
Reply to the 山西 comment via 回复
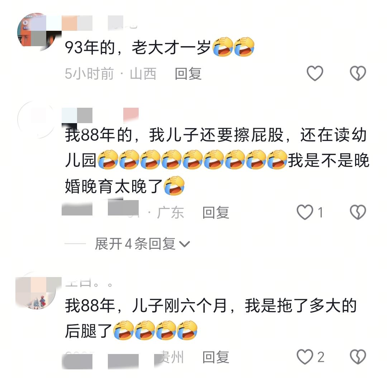(x=188, y=74)
